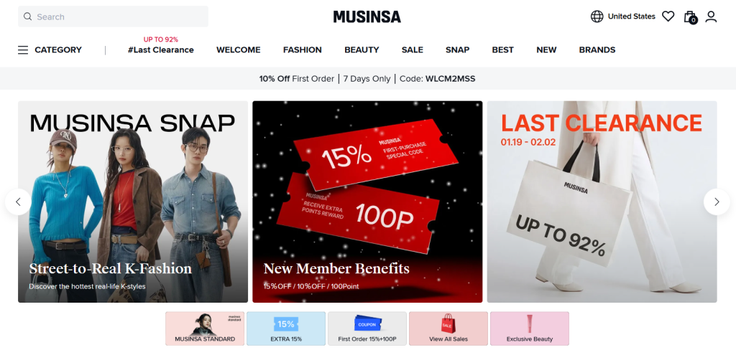Open the FASHION menu item

(303, 49)
